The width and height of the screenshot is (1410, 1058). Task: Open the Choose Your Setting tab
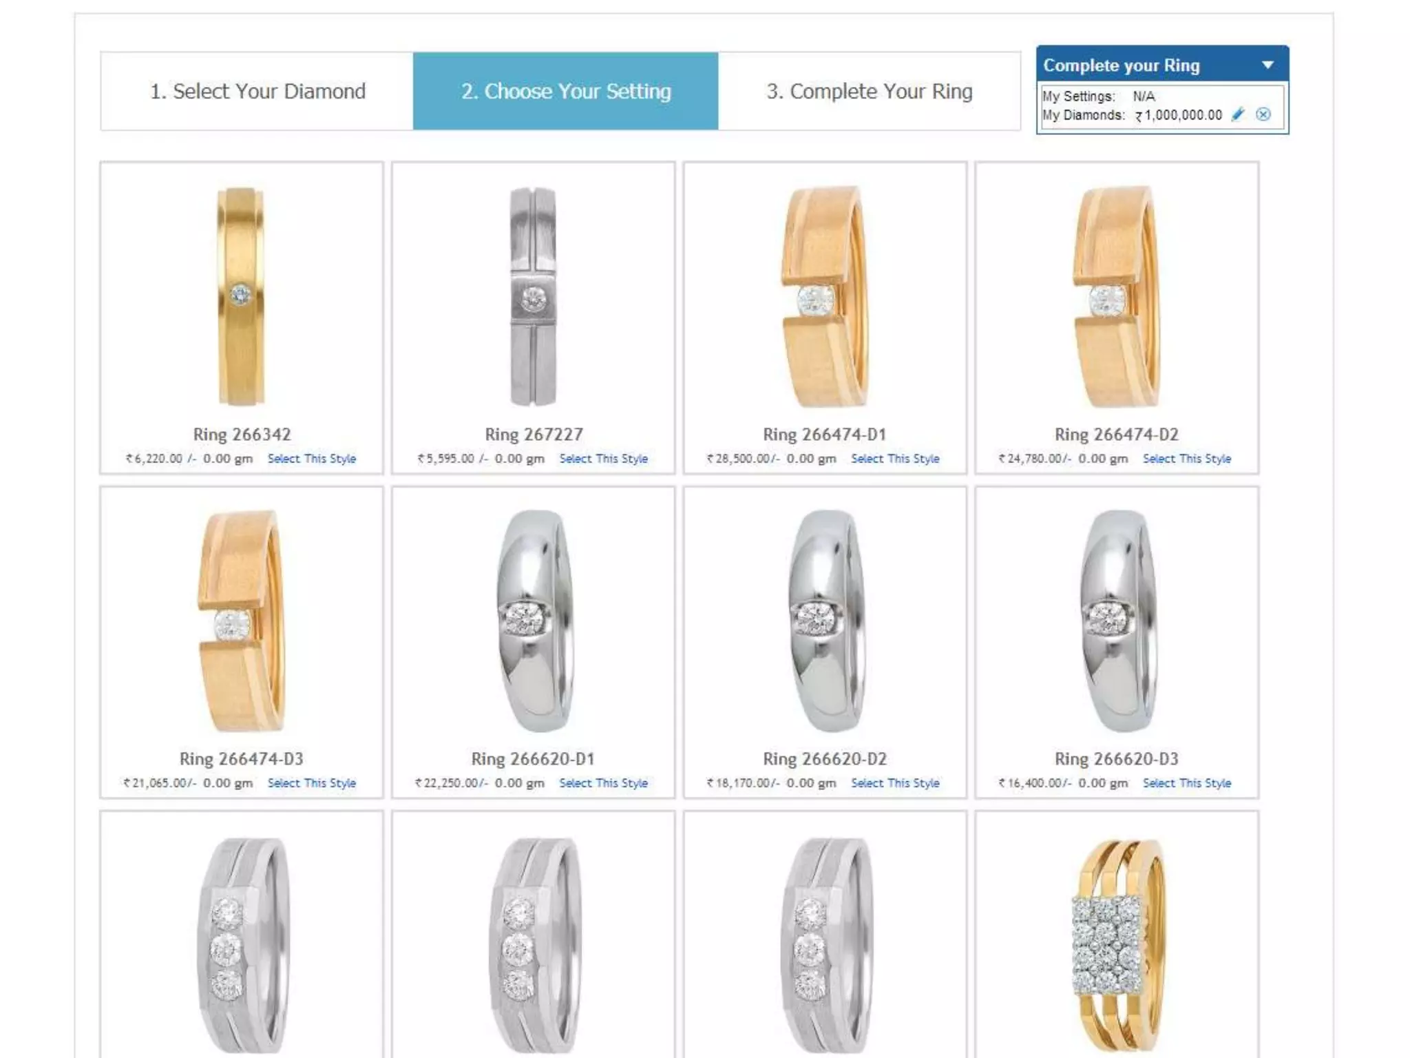pyautogui.click(x=566, y=91)
